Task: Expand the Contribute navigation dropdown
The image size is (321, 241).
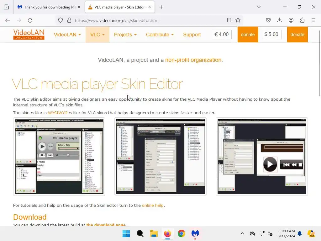Action: [x=160, y=35]
